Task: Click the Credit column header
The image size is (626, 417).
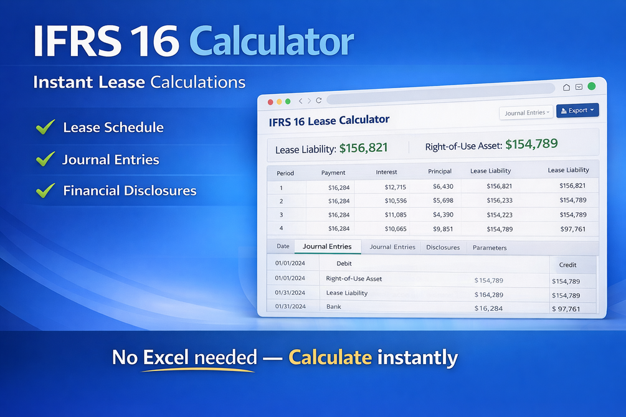Action: (x=567, y=265)
